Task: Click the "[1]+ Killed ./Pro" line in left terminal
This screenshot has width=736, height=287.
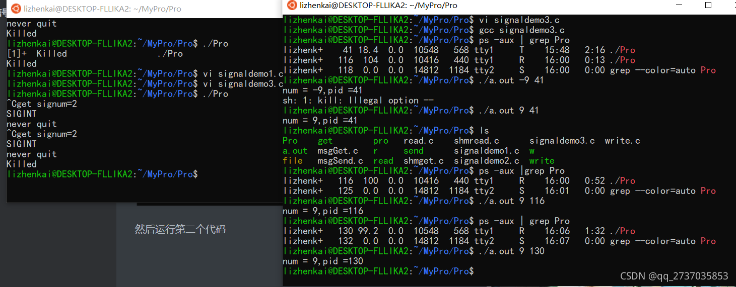Action: pyautogui.click(x=95, y=54)
